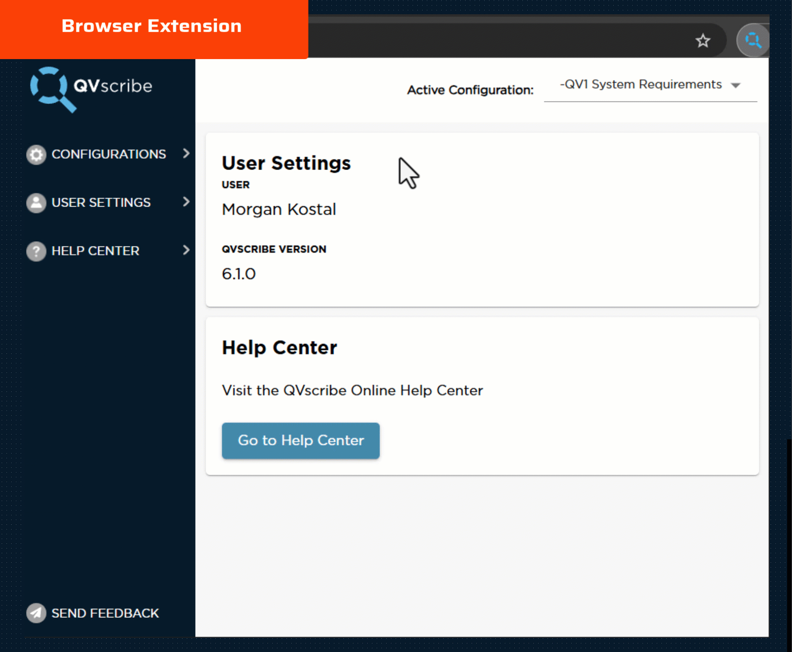Expand the Configurations chevron
Screen dimensions: 792x652
(186, 153)
